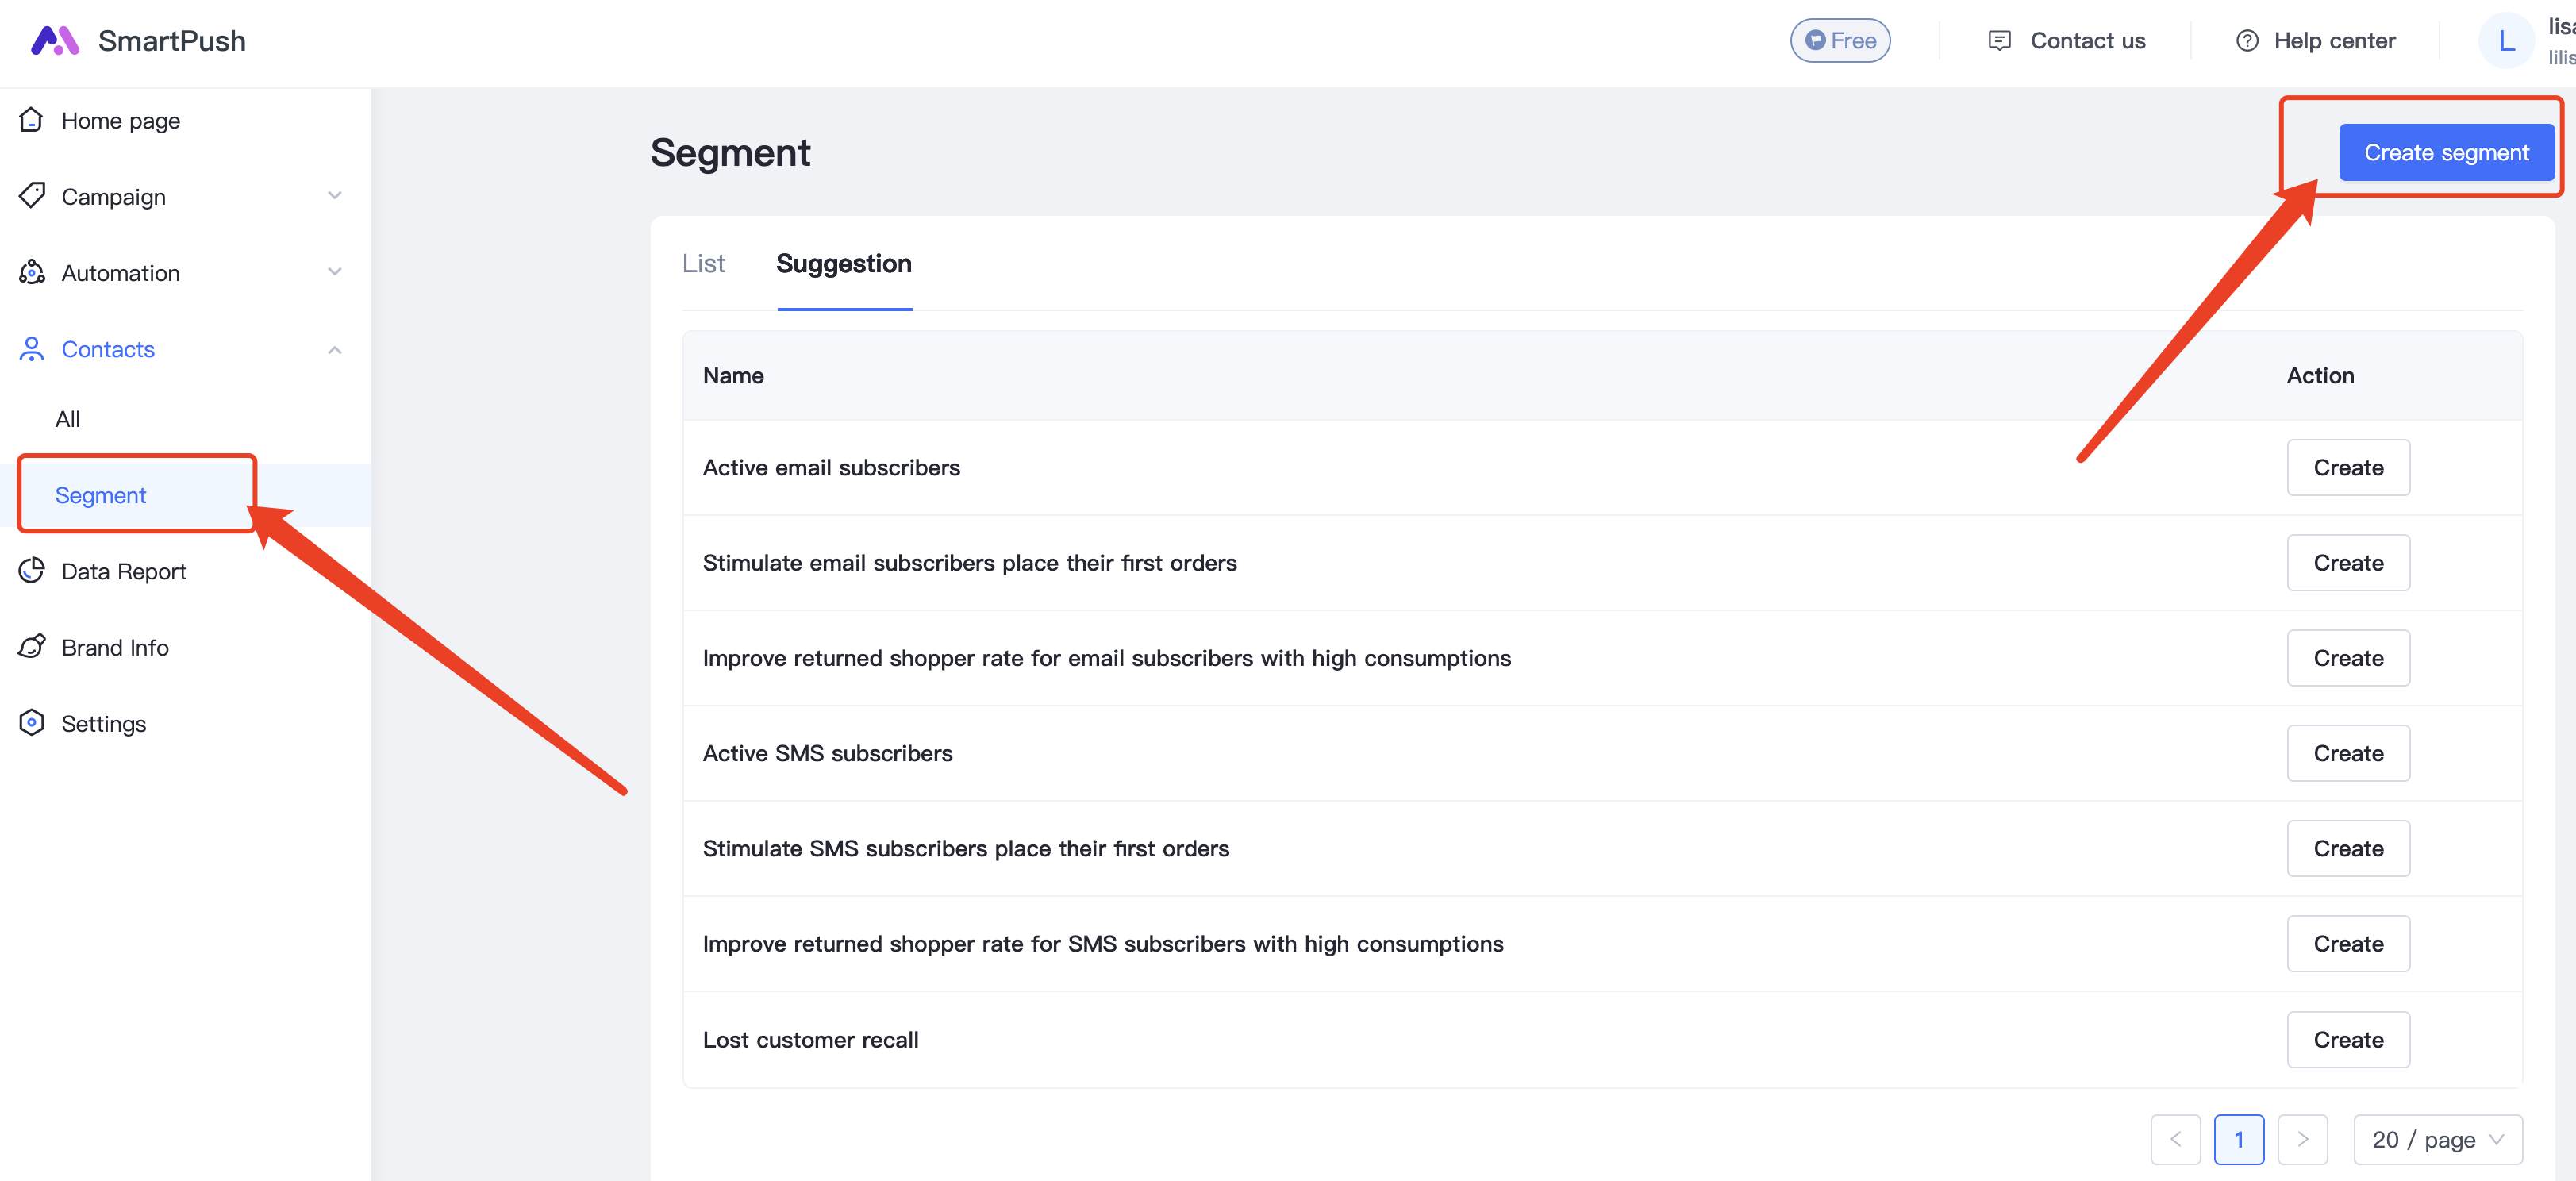Click the Home page house icon

[31, 120]
